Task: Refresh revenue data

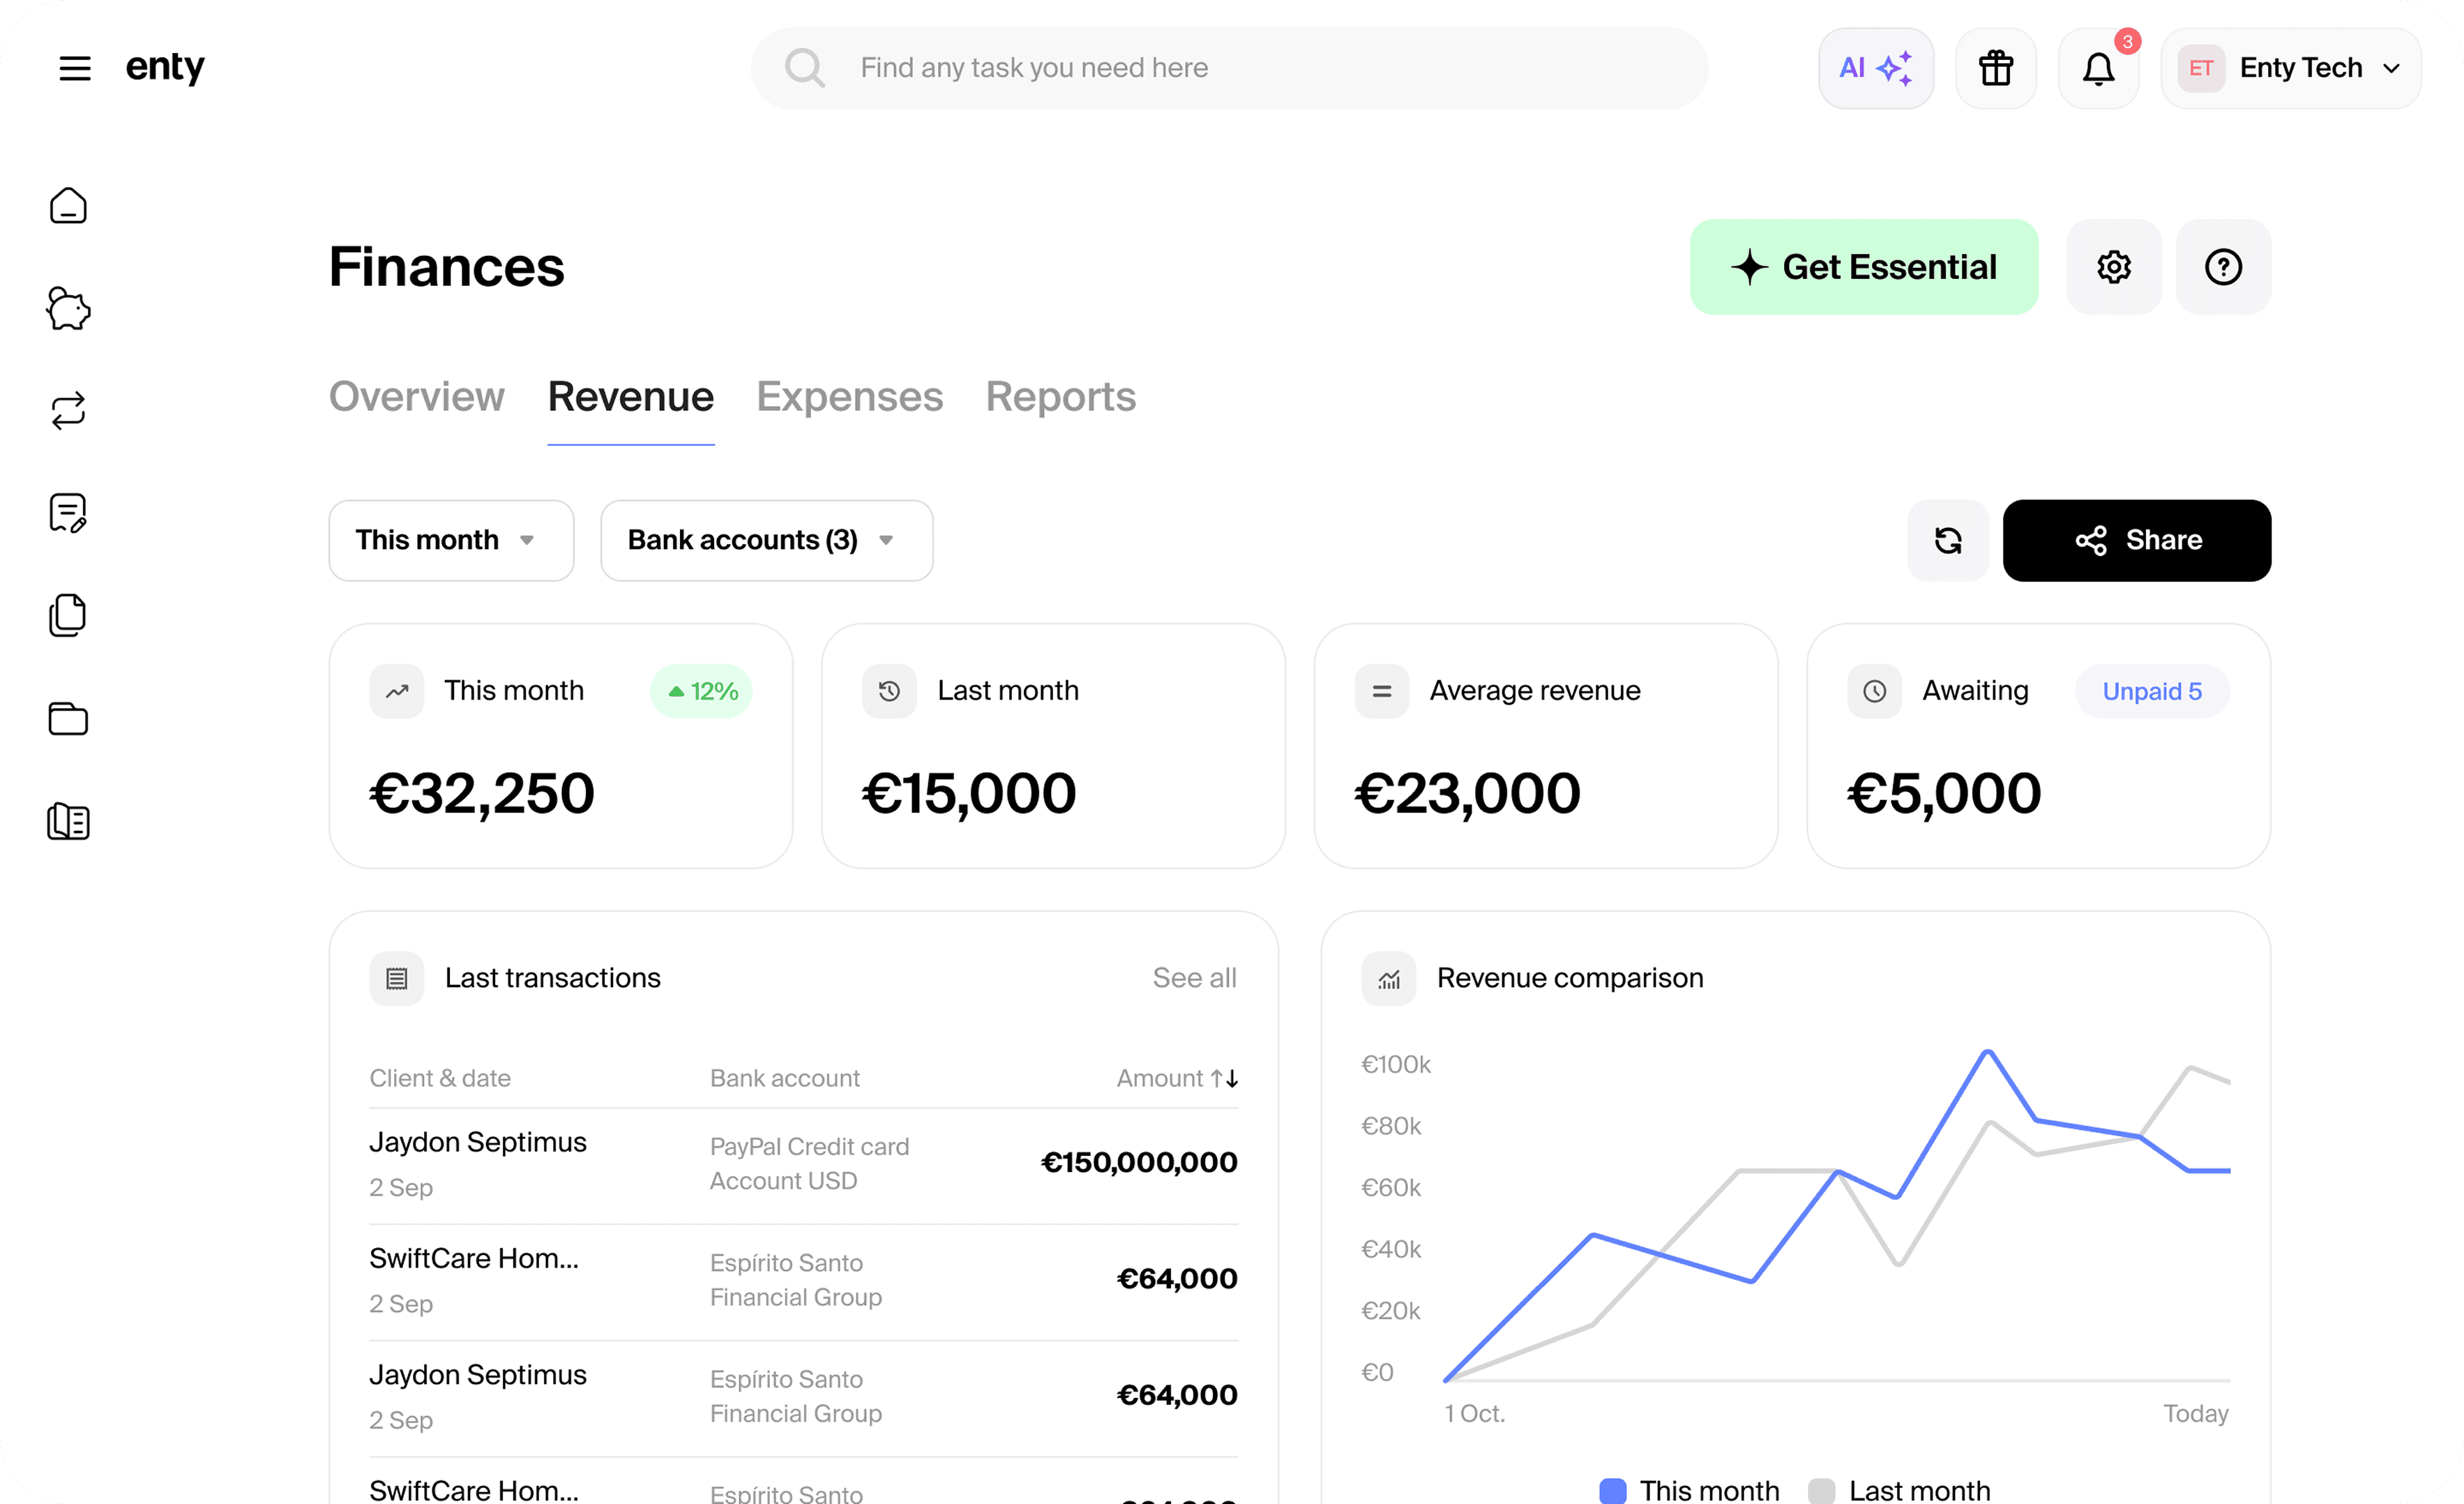Action: pos(1947,540)
